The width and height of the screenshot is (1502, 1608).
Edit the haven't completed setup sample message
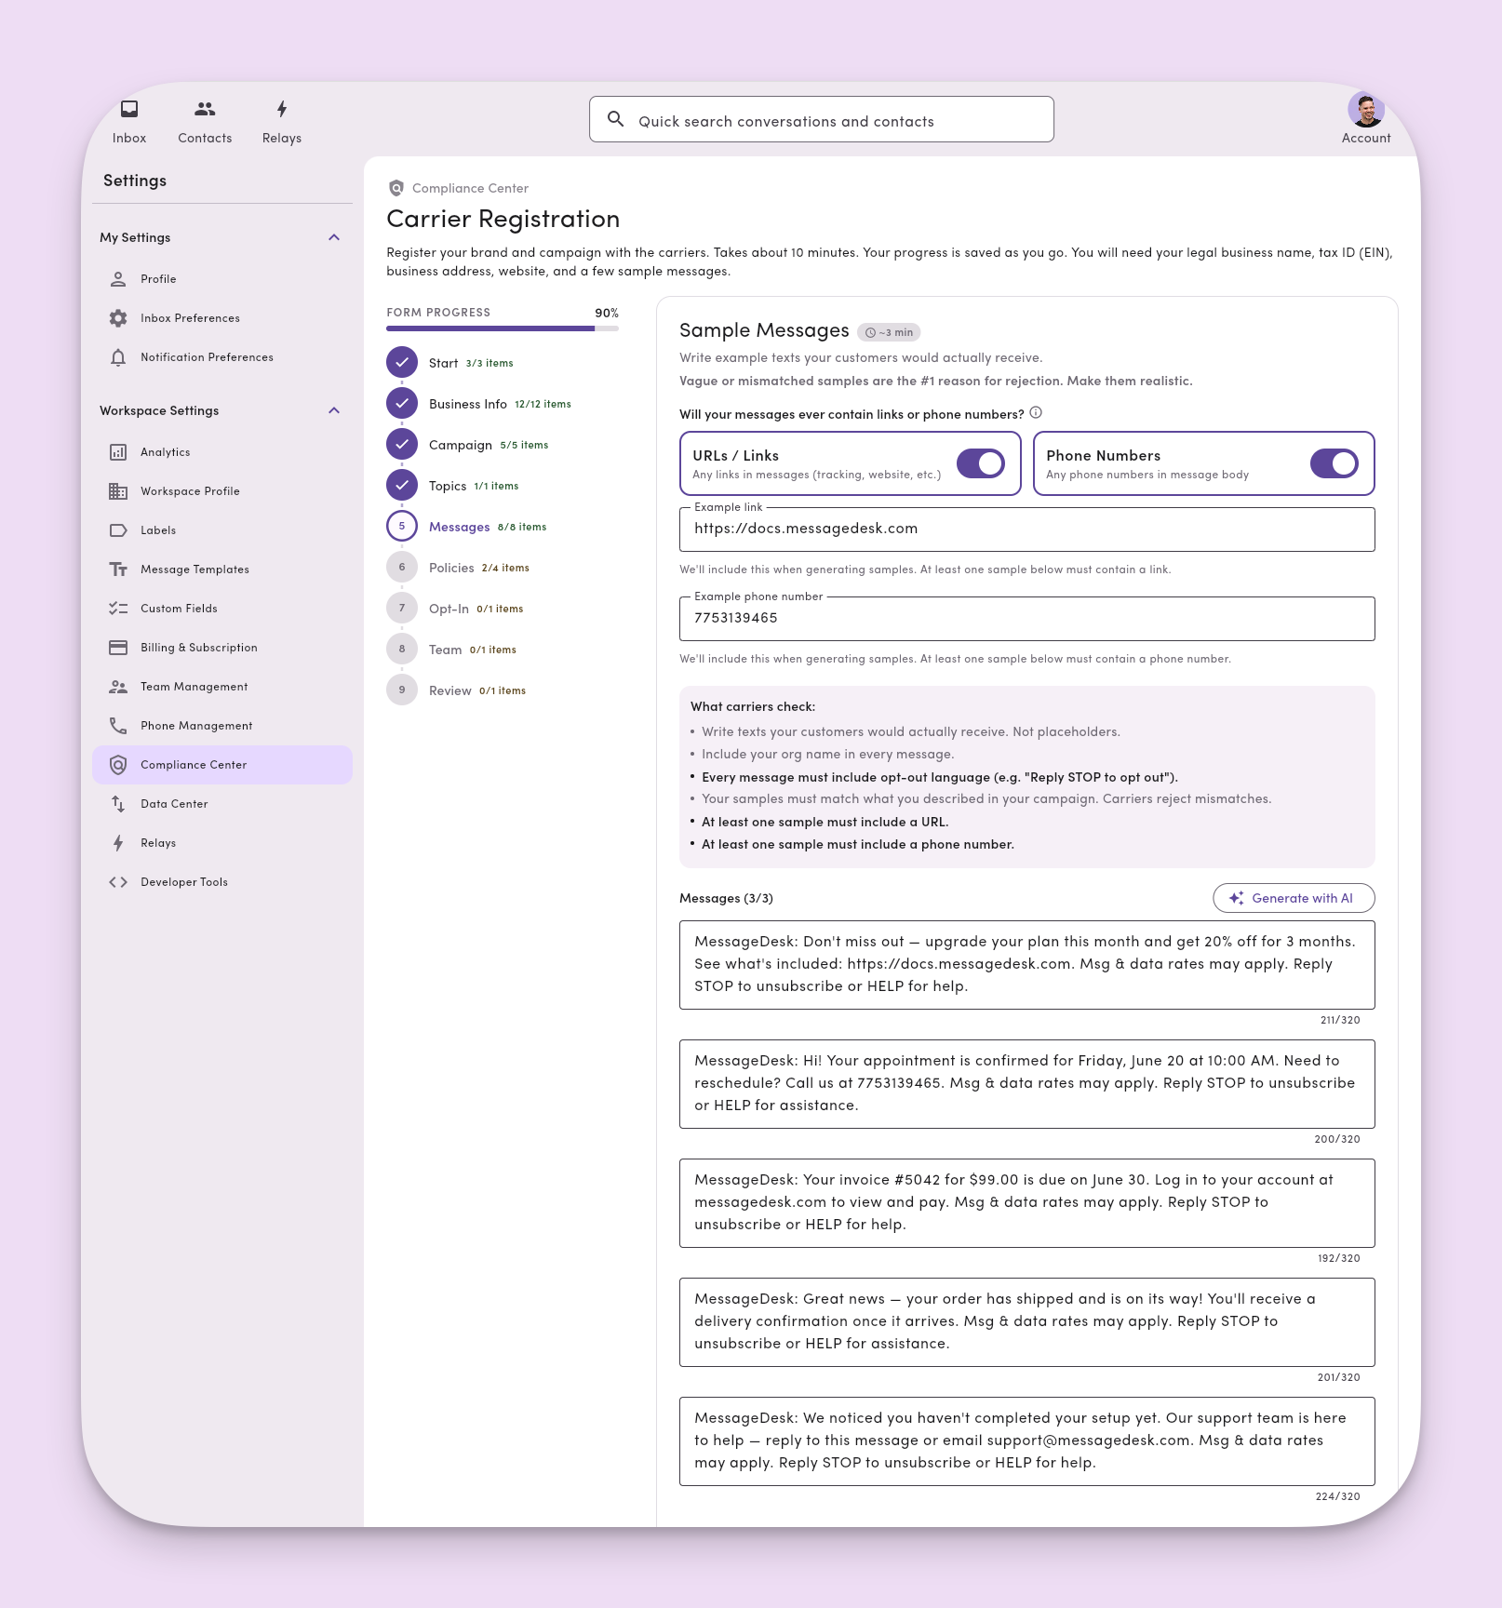point(1027,1441)
